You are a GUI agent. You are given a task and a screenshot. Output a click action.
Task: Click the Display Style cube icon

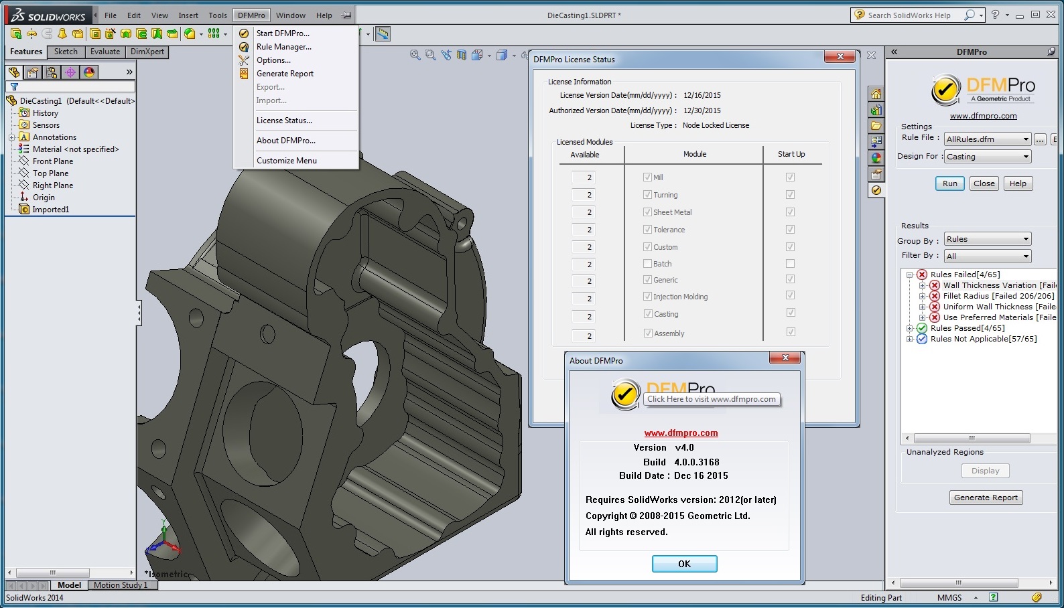502,55
